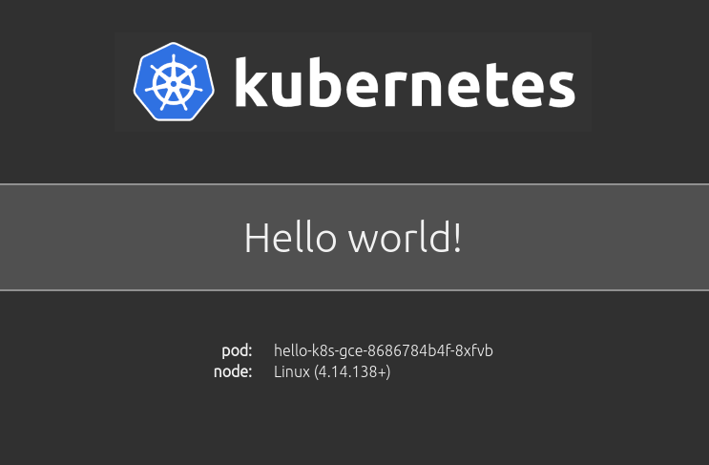
Task: Select node value Linux (4.14.138+)
Action: (x=332, y=371)
